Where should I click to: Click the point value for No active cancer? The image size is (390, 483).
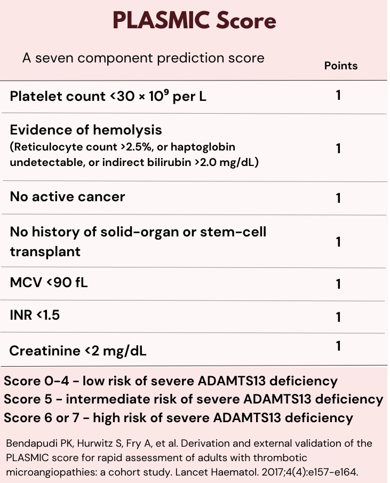click(338, 198)
